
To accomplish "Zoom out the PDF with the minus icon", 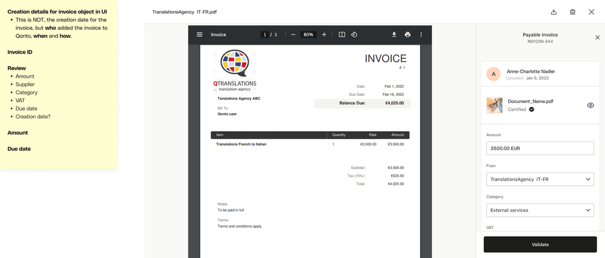I will click(x=293, y=34).
